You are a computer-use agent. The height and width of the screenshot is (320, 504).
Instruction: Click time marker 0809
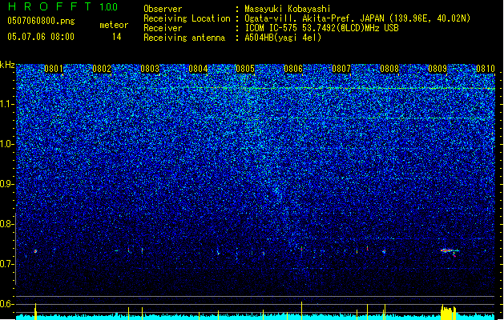point(437,69)
